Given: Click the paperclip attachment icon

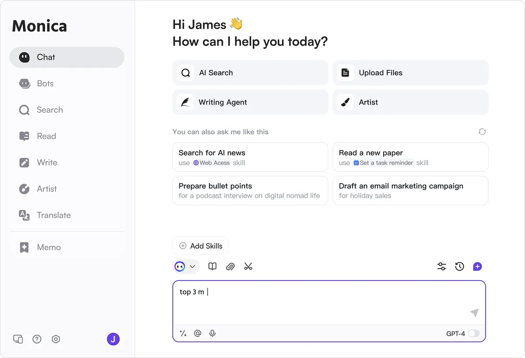Looking at the screenshot, I should (x=230, y=266).
